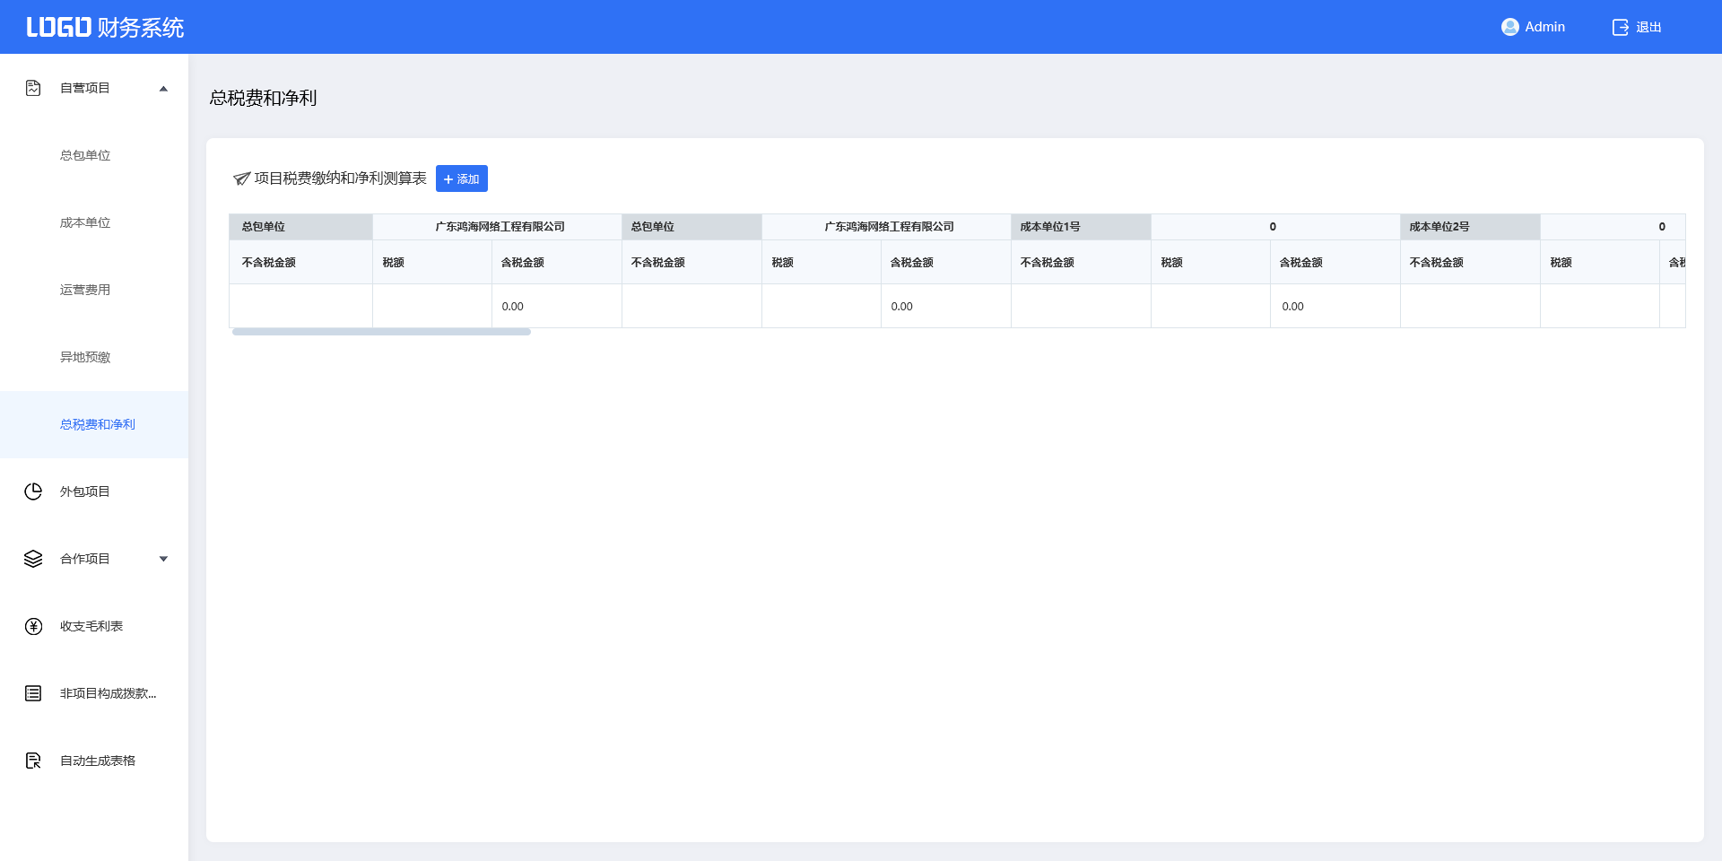The height and width of the screenshot is (861, 1722).
Task: Open the 成本单位 menu item
Action: (85, 222)
